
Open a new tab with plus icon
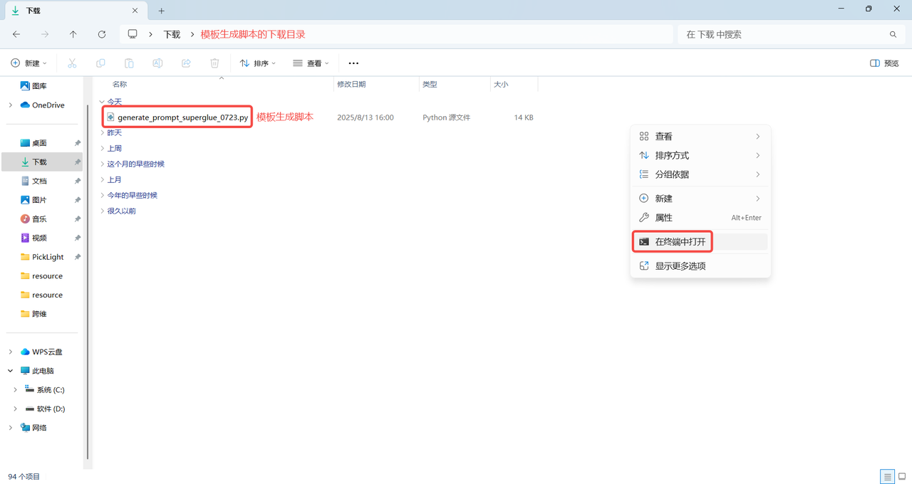[162, 11]
